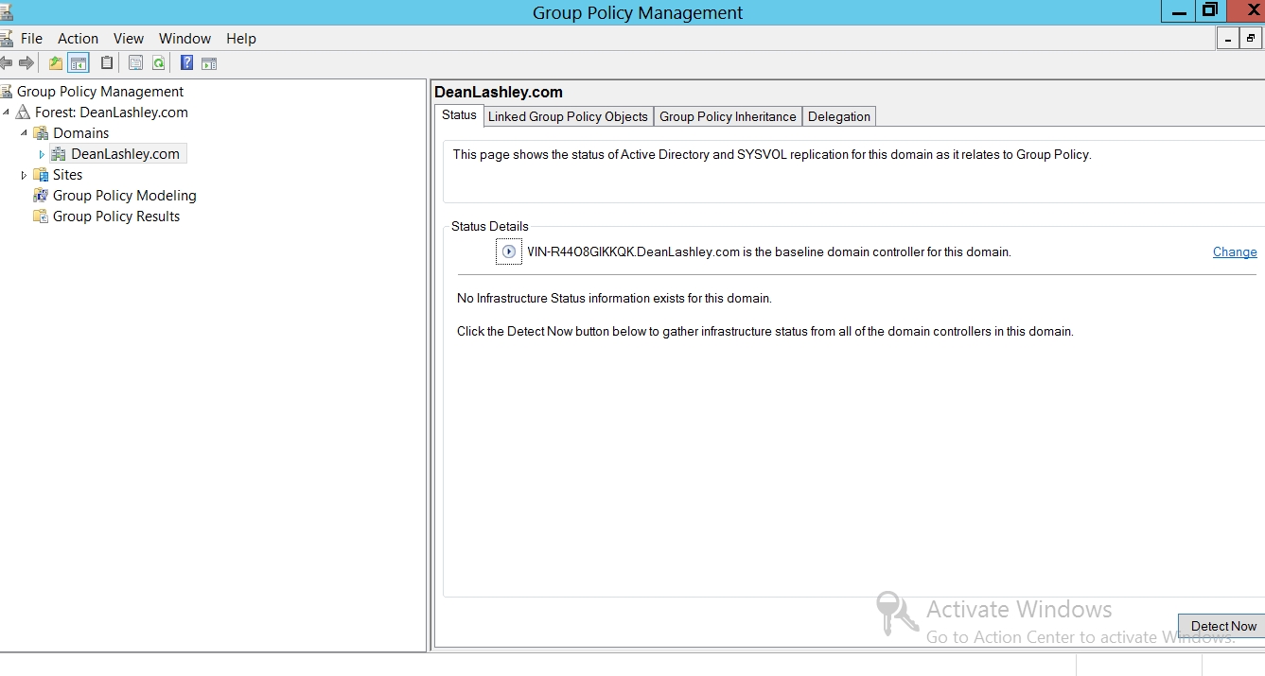Click the clipboard Paste icon in toolbar
Viewport: 1265px width, 676px height.
107,63
